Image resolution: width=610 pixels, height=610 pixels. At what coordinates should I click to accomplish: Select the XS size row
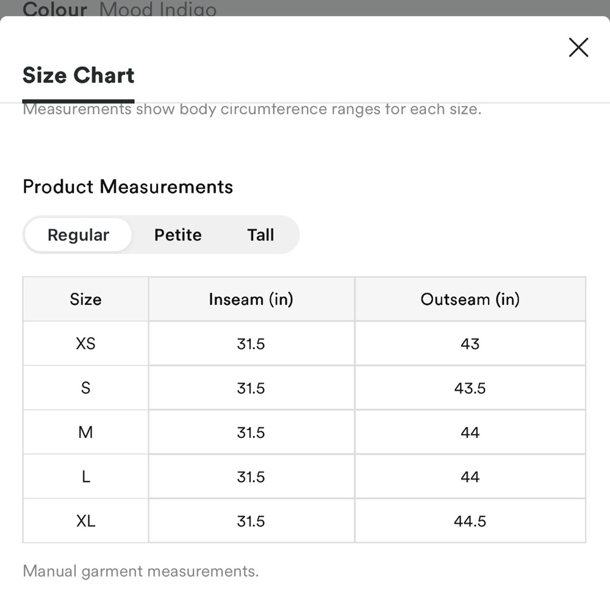pos(304,344)
